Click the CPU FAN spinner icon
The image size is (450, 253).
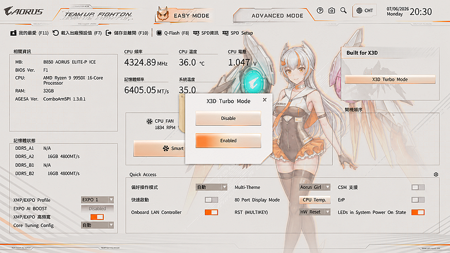click(149, 121)
